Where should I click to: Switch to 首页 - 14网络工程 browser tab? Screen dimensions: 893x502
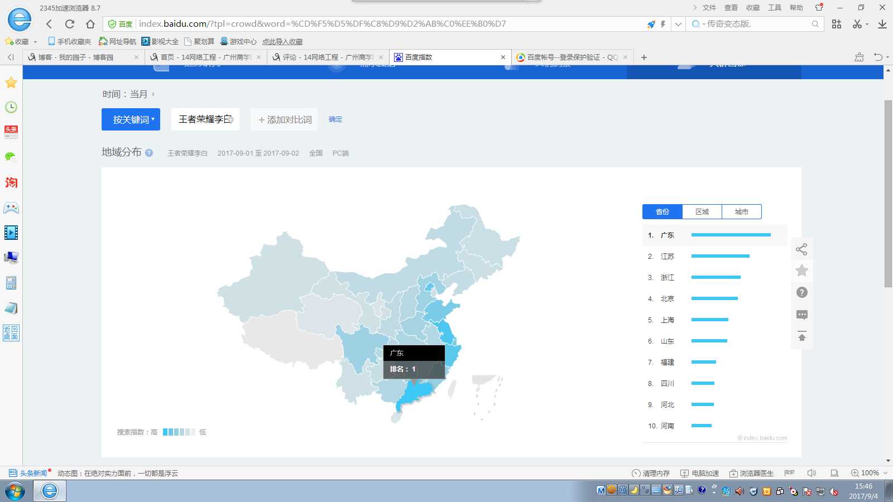pos(205,57)
